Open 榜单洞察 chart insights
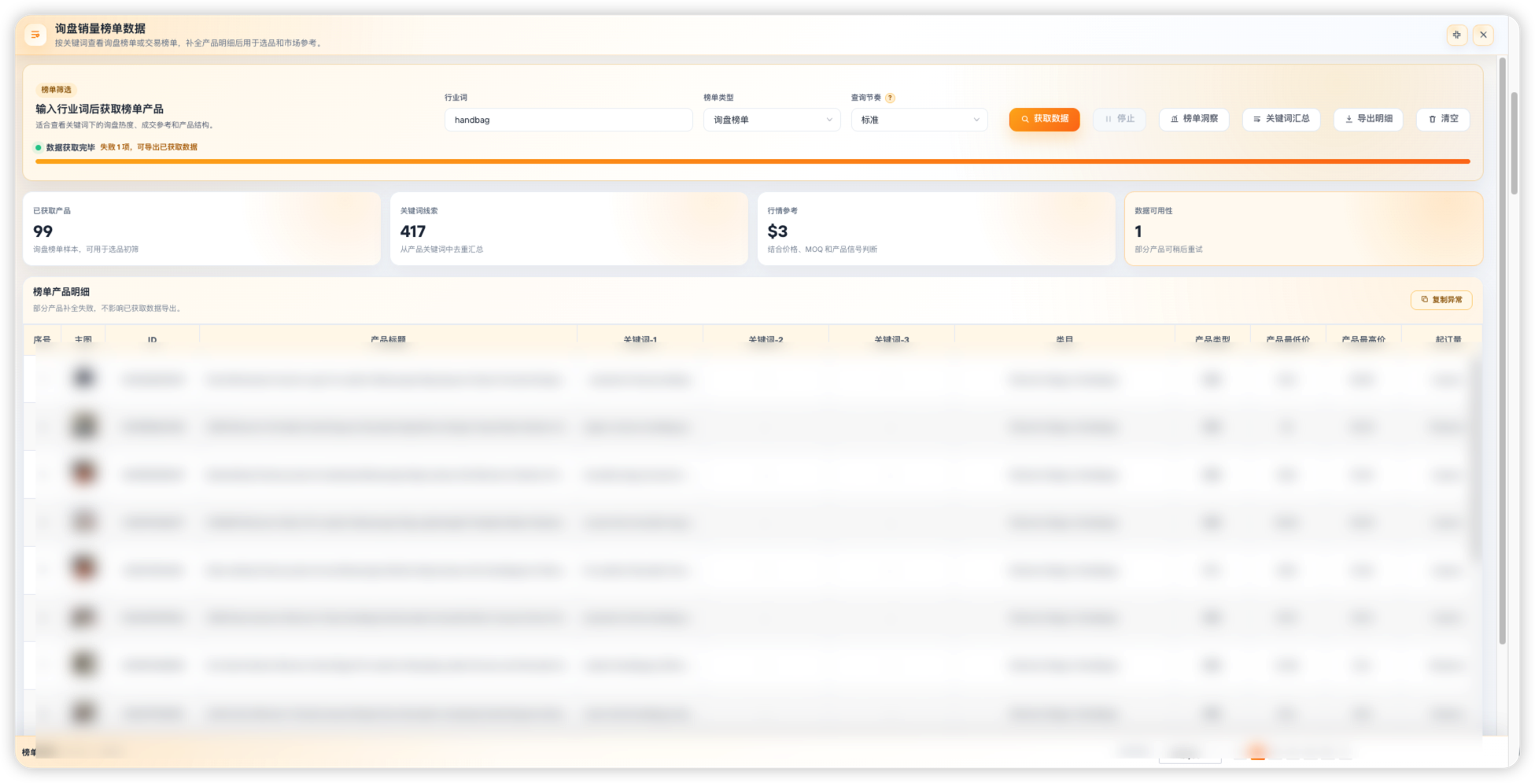1535x783 pixels. click(x=1194, y=119)
